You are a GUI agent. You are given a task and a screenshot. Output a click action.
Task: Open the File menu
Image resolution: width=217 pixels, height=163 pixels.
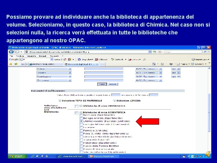(11, 56)
